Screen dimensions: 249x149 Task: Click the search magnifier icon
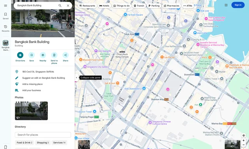point(60,5)
